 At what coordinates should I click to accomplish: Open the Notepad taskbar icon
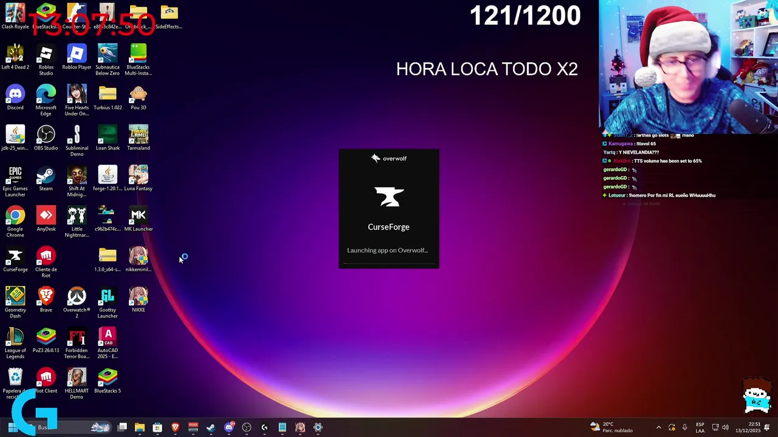click(x=282, y=427)
